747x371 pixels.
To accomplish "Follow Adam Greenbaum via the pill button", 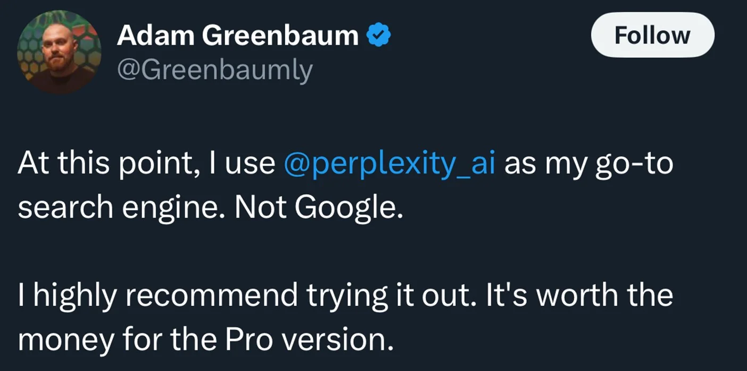I will 652,35.
